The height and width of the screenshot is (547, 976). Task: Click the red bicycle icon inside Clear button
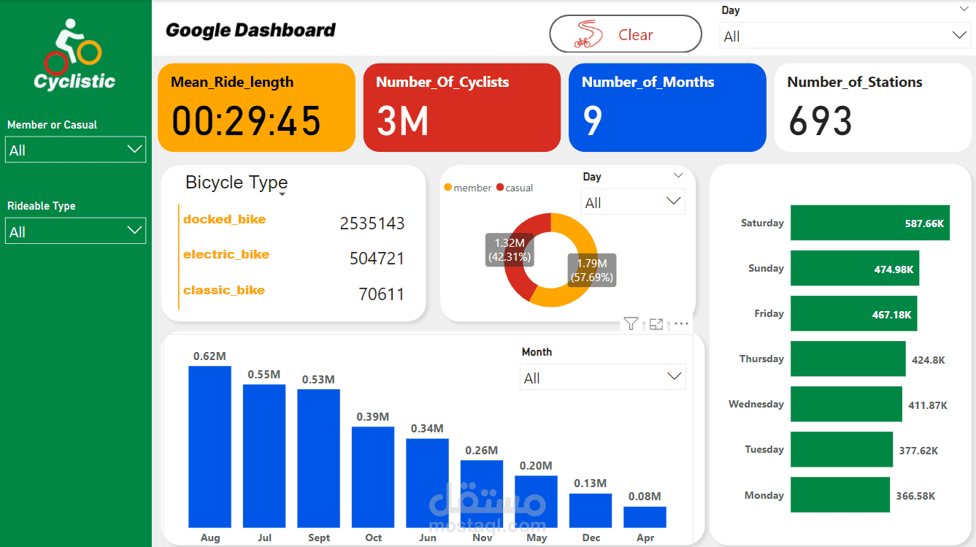coord(584,33)
